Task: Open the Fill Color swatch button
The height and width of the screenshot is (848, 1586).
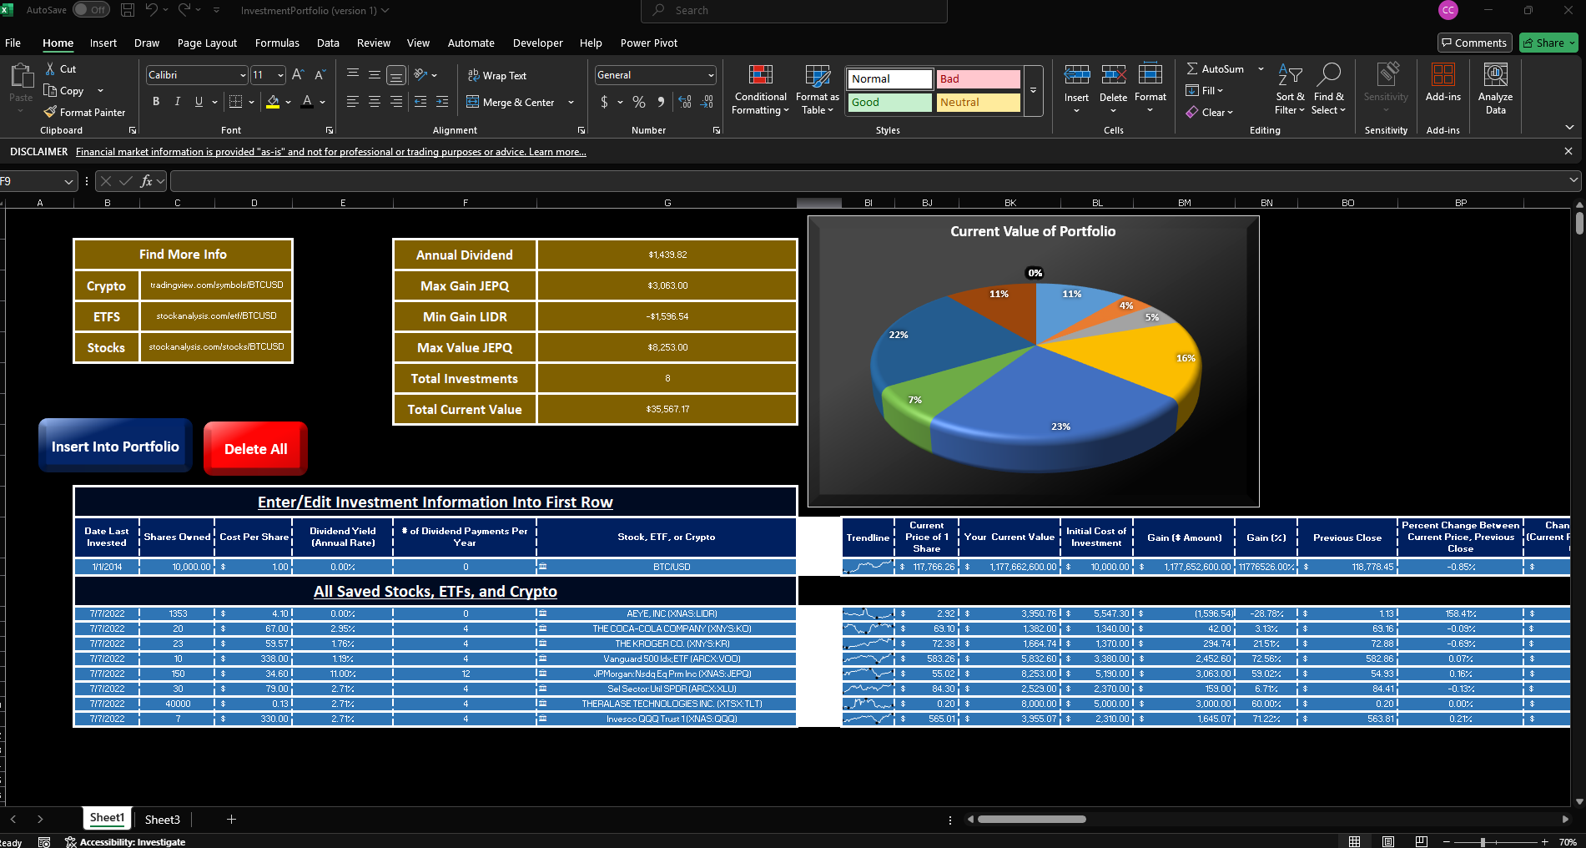Action: click(x=273, y=102)
